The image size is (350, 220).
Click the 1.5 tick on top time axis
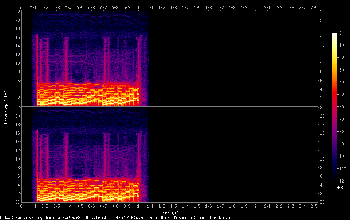(x=197, y=7)
